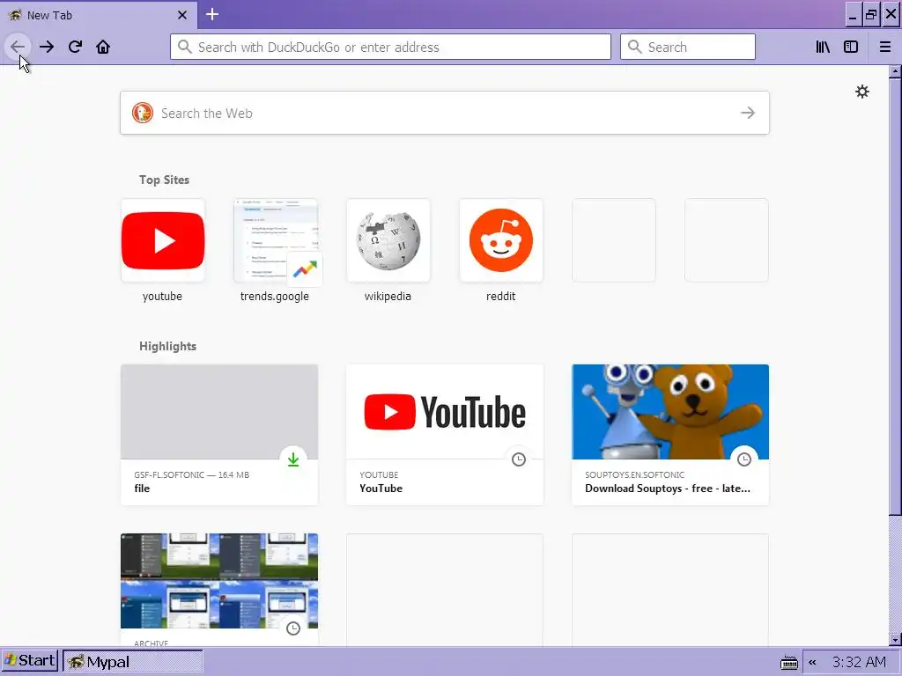
Task: Click the Search the Web field
Action: 445,113
